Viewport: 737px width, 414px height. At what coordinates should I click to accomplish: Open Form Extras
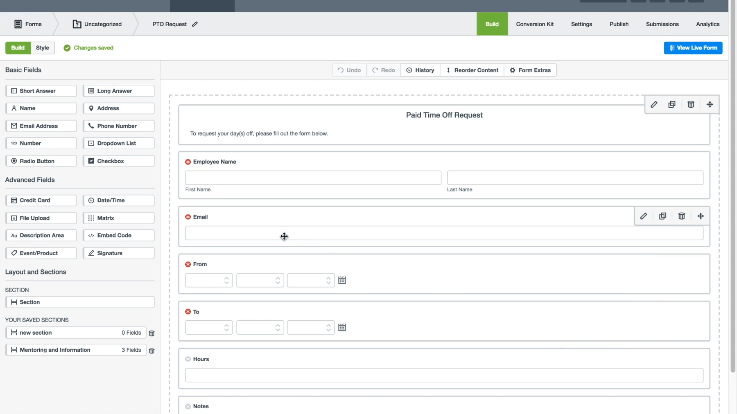[x=531, y=70]
